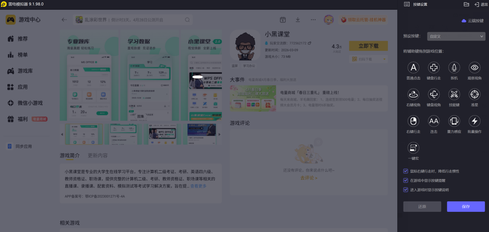
Task: Toggle 进入游戏时显示按键说明 checkbox
Action: (x=405, y=189)
